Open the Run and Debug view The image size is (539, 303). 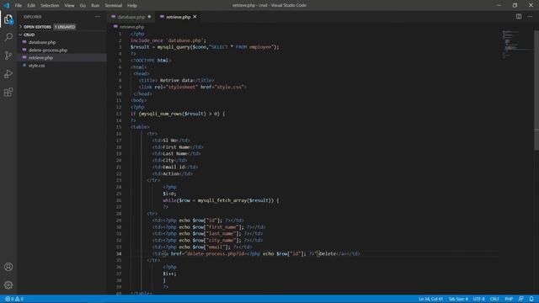(x=8, y=74)
